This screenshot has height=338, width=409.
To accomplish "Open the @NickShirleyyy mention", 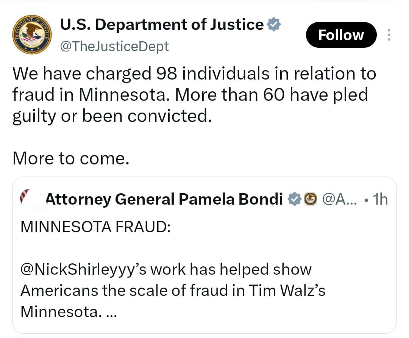I will (x=83, y=269).
